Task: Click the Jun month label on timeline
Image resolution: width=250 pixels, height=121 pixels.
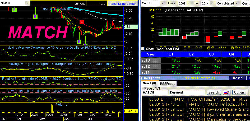Action: click(x=66, y=119)
